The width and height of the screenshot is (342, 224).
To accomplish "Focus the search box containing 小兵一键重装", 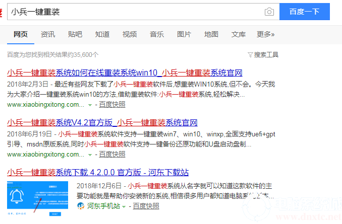I will [136, 12].
